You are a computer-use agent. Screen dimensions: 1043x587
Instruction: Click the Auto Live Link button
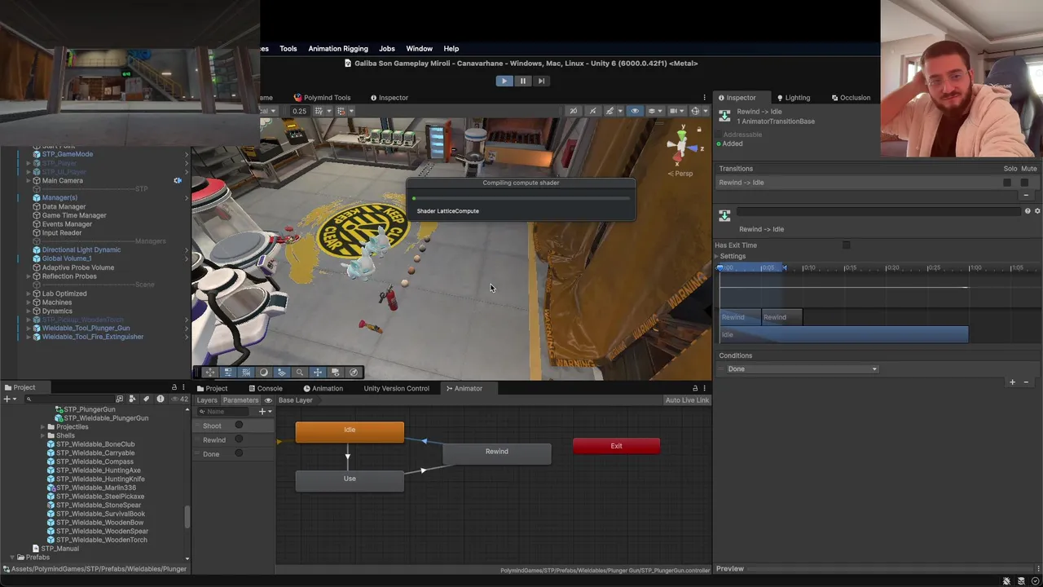[x=687, y=400]
